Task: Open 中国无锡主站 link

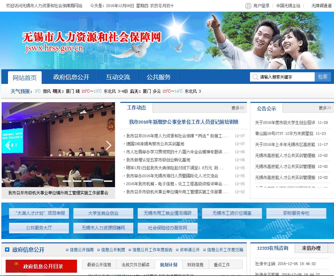Action: click(x=288, y=6)
